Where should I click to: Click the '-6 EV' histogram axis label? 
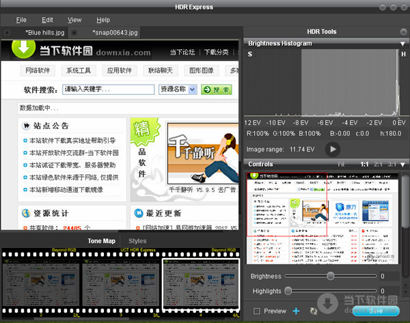(x=325, y=122)
